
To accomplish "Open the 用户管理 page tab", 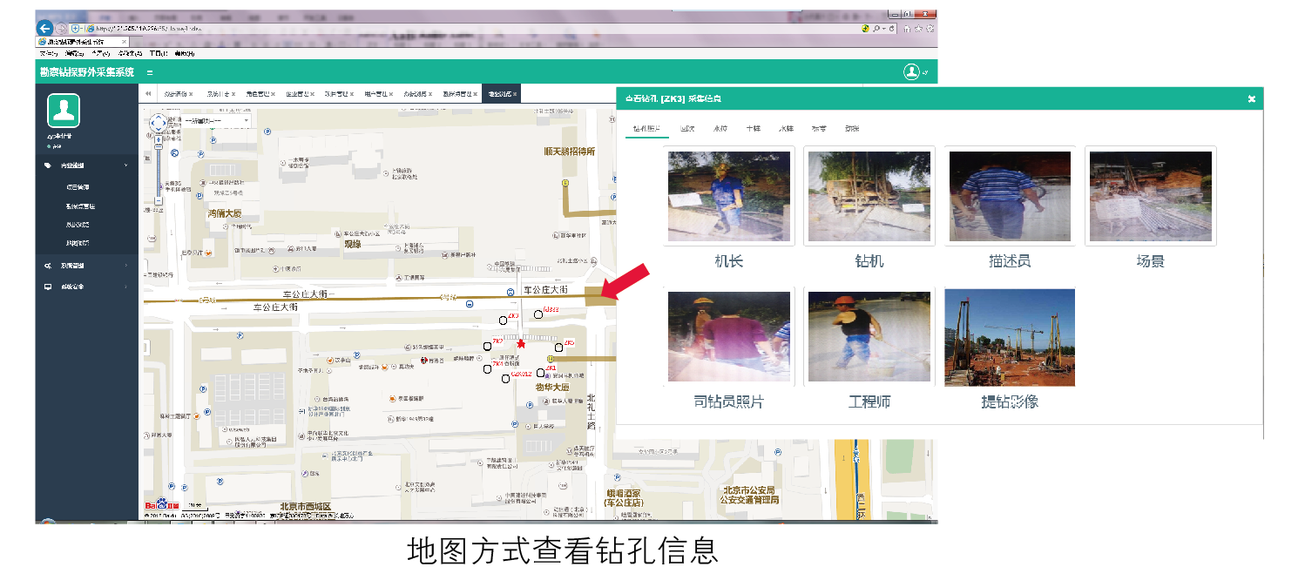I will (376, 94).
